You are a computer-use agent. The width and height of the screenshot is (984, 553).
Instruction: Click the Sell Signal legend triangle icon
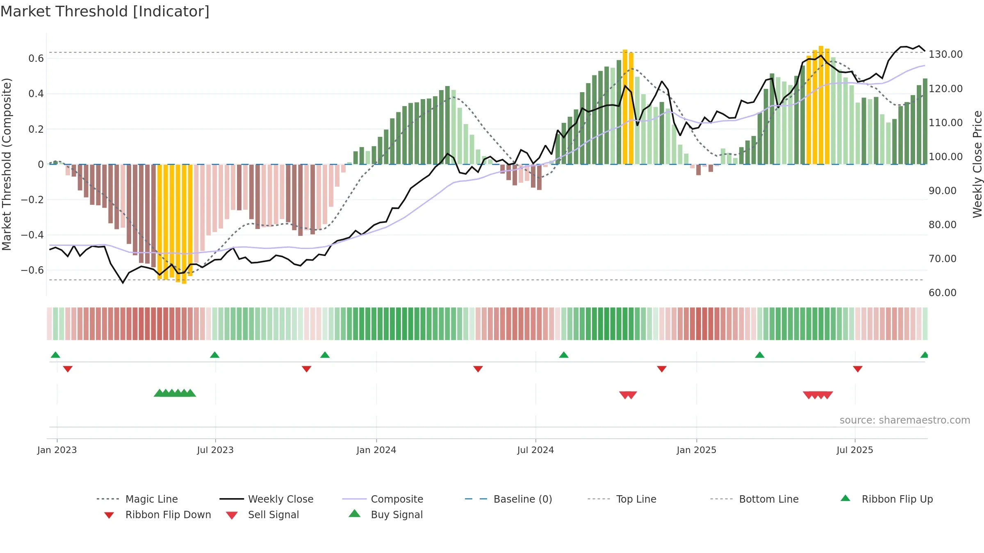232,515
